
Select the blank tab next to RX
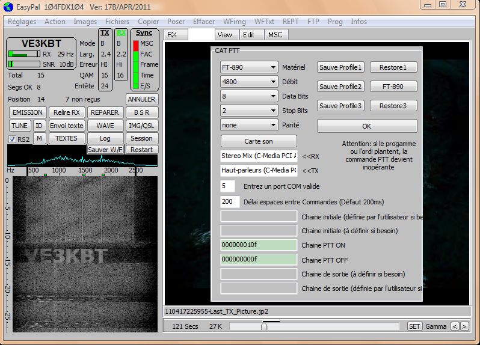tap(201, 34)
